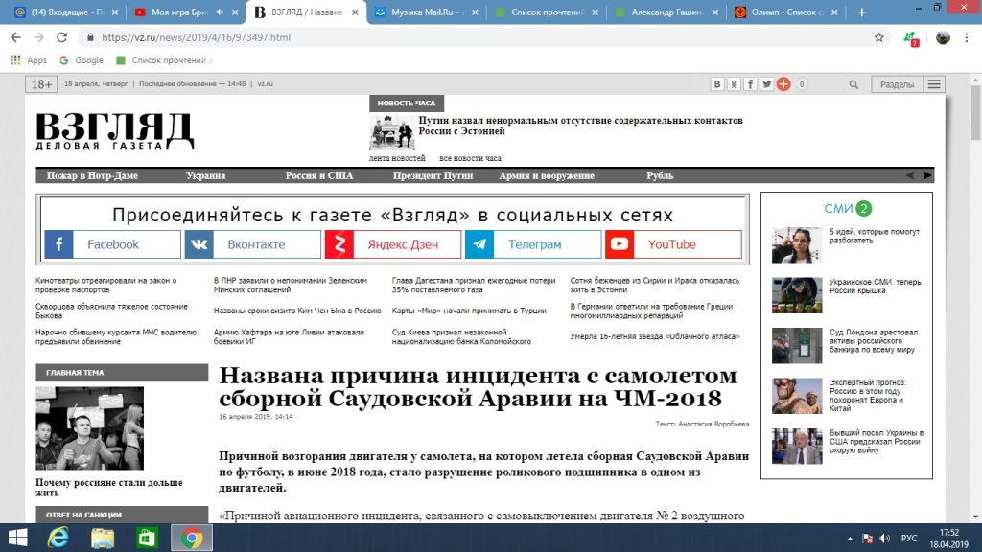This screenshot has width=982, height=552.
Task: Click the green extension icon with red badge
Action: click(x=911, y=38)
